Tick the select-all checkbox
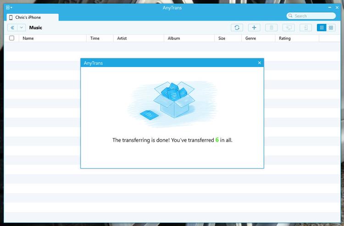 point(11,38)
